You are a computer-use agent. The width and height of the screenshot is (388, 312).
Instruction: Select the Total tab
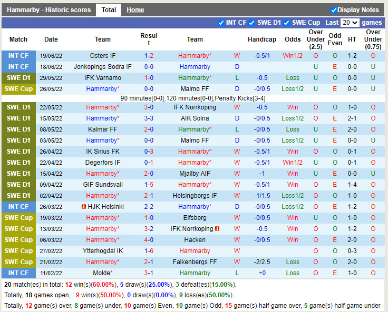[x=109, y=10]
